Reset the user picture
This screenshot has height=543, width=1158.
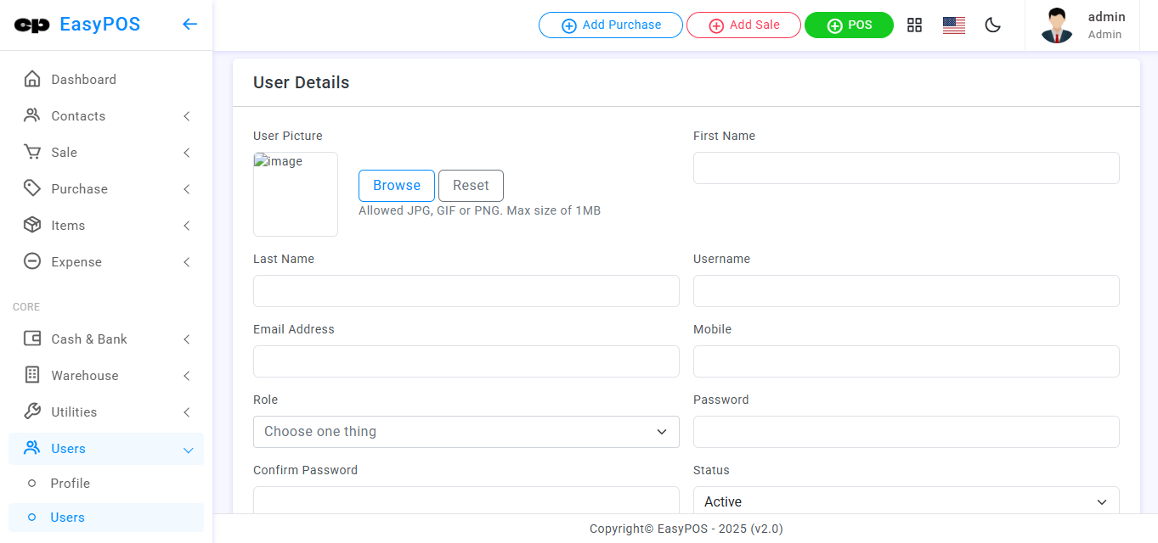click(x=471, y=186)
